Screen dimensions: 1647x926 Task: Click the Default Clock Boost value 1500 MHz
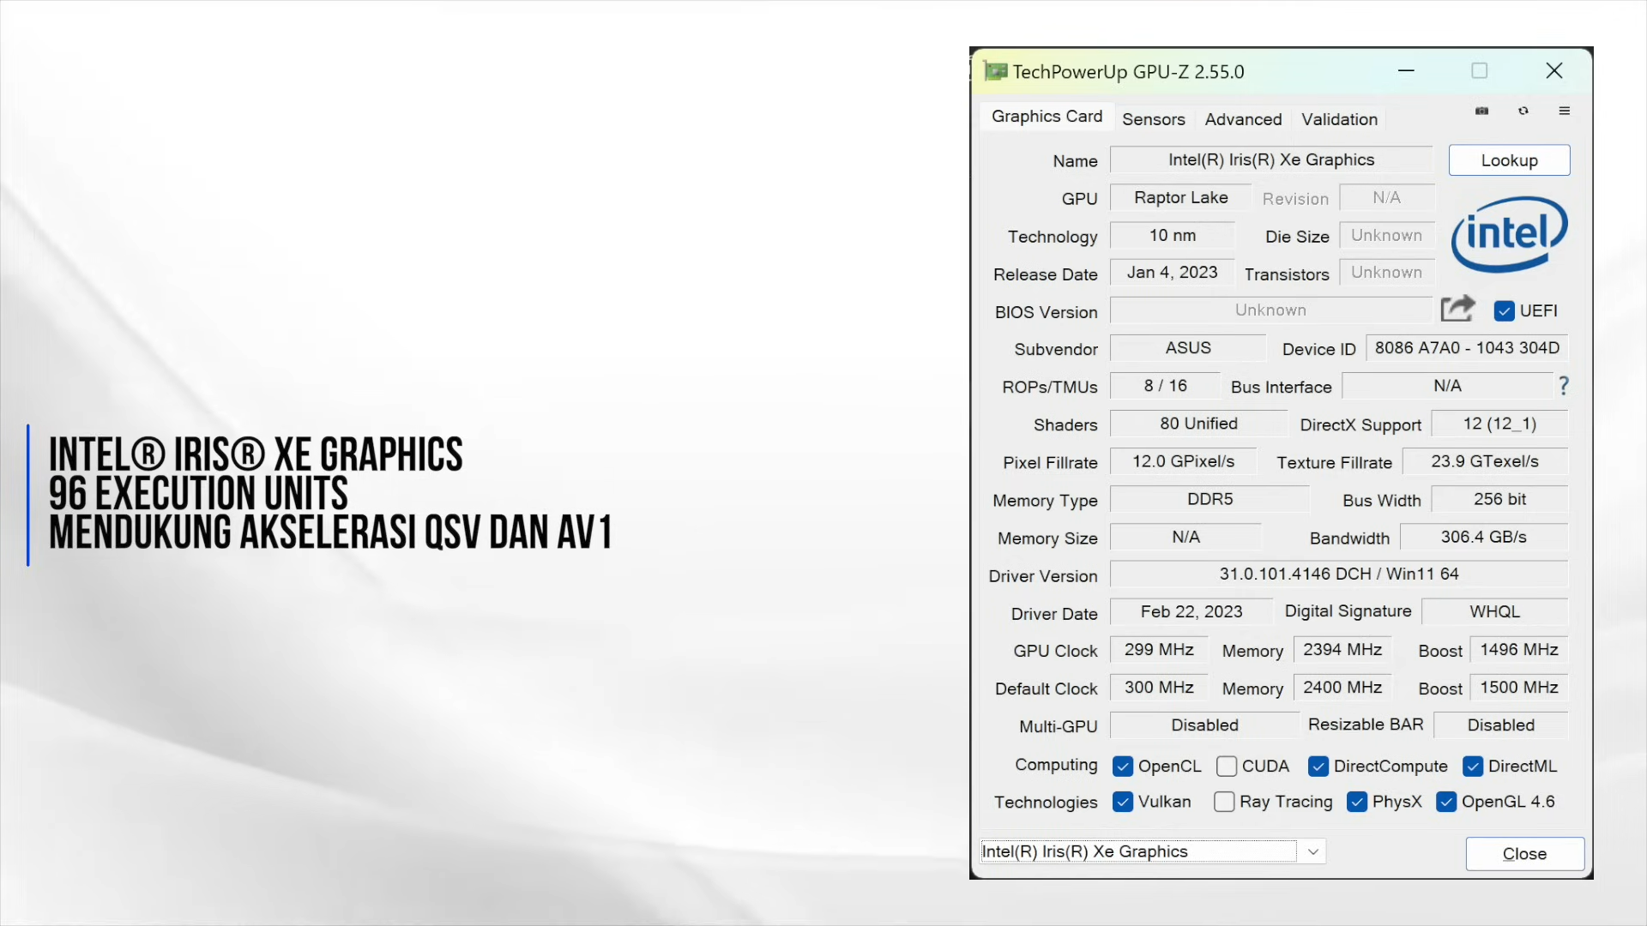pos(1519,688)
